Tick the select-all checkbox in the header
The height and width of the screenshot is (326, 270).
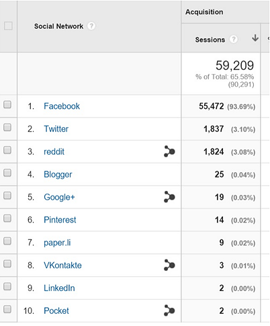click(x=8, y=26)
